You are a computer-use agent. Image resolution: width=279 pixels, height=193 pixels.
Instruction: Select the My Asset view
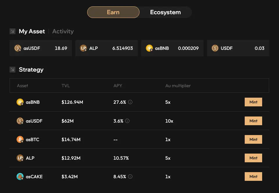click(31, 31)
